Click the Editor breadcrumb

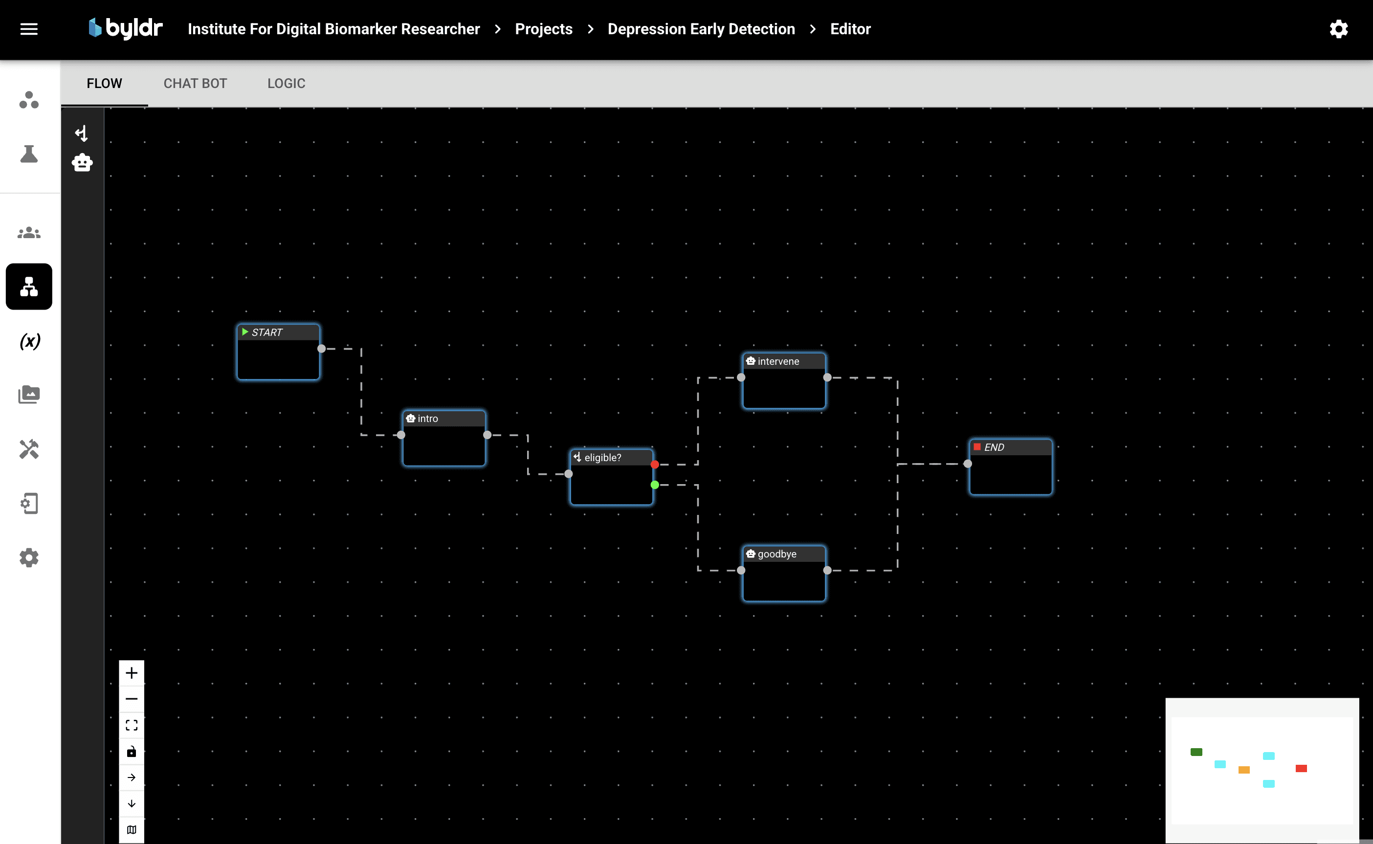850,29
